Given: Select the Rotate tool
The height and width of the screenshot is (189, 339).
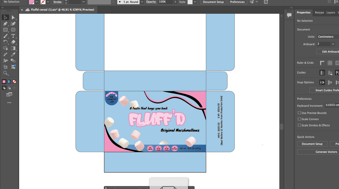Looking at the screenshot, I should [5, 42].
